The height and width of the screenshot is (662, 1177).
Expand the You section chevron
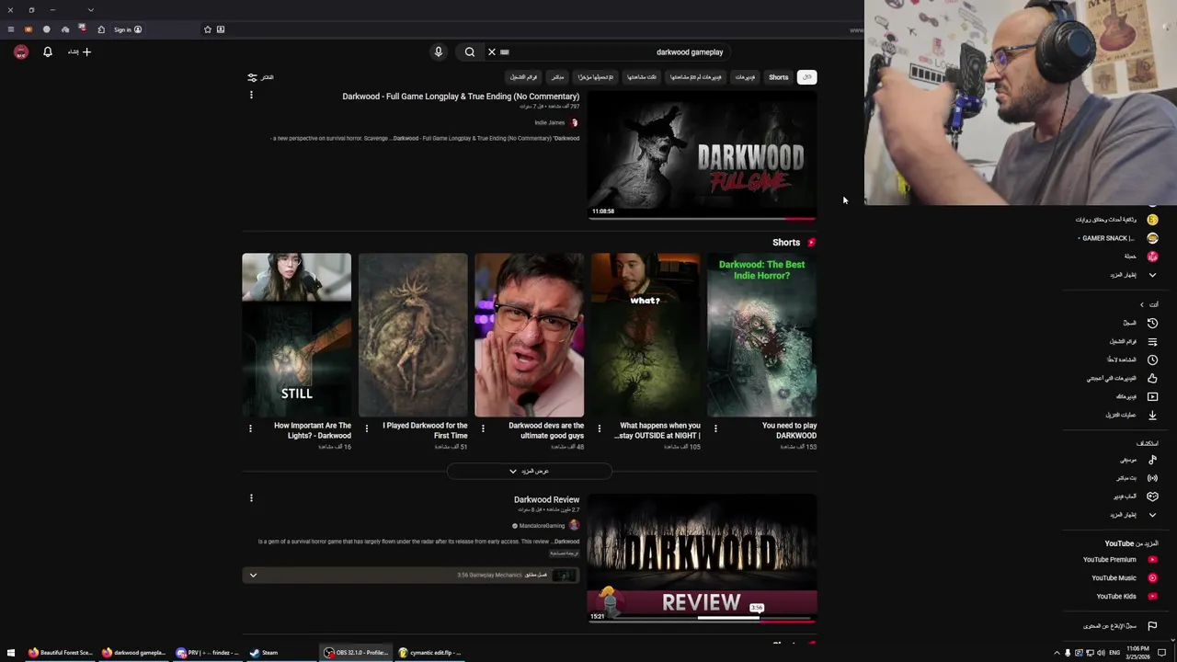tap(1142, 304)
